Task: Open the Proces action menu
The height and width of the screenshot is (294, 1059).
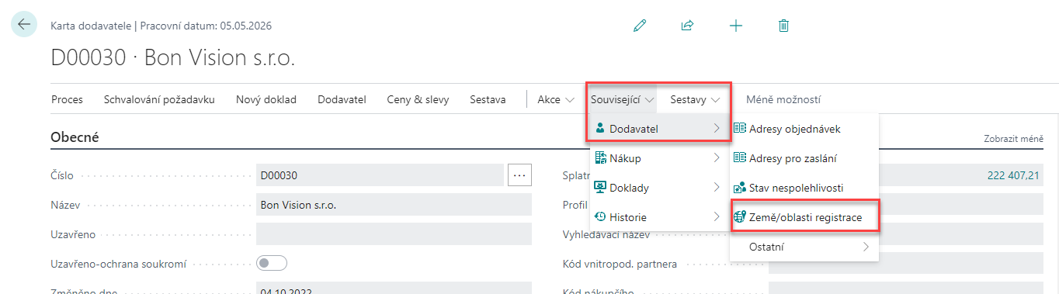Action: point(67,99)
